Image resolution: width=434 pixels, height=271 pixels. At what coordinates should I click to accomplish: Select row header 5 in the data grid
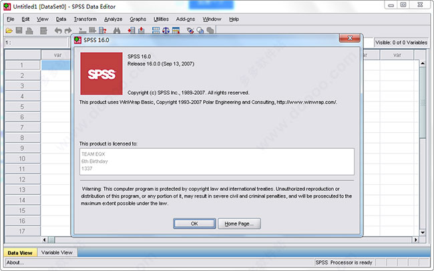pyautogui.click(x=22, y=107)
